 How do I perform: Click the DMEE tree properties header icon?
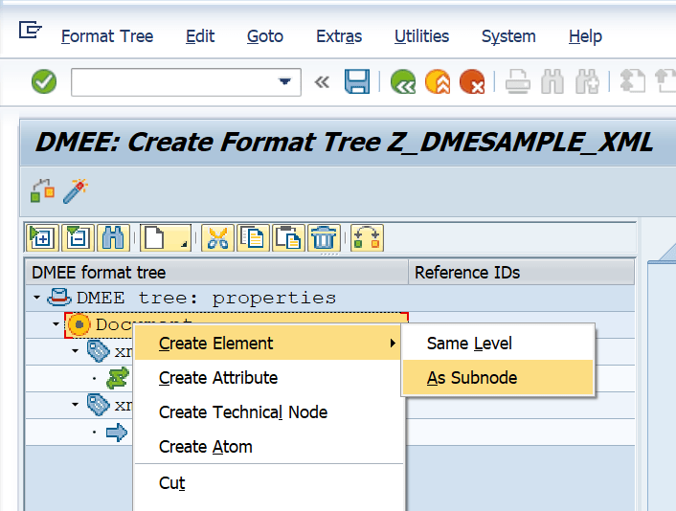59,298
